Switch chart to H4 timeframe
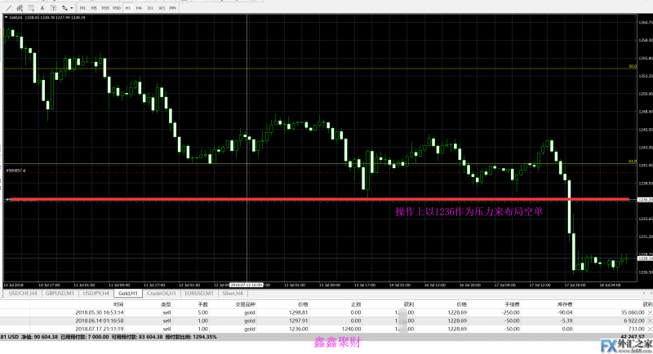653x354 pixels. (x=139, y=7)
